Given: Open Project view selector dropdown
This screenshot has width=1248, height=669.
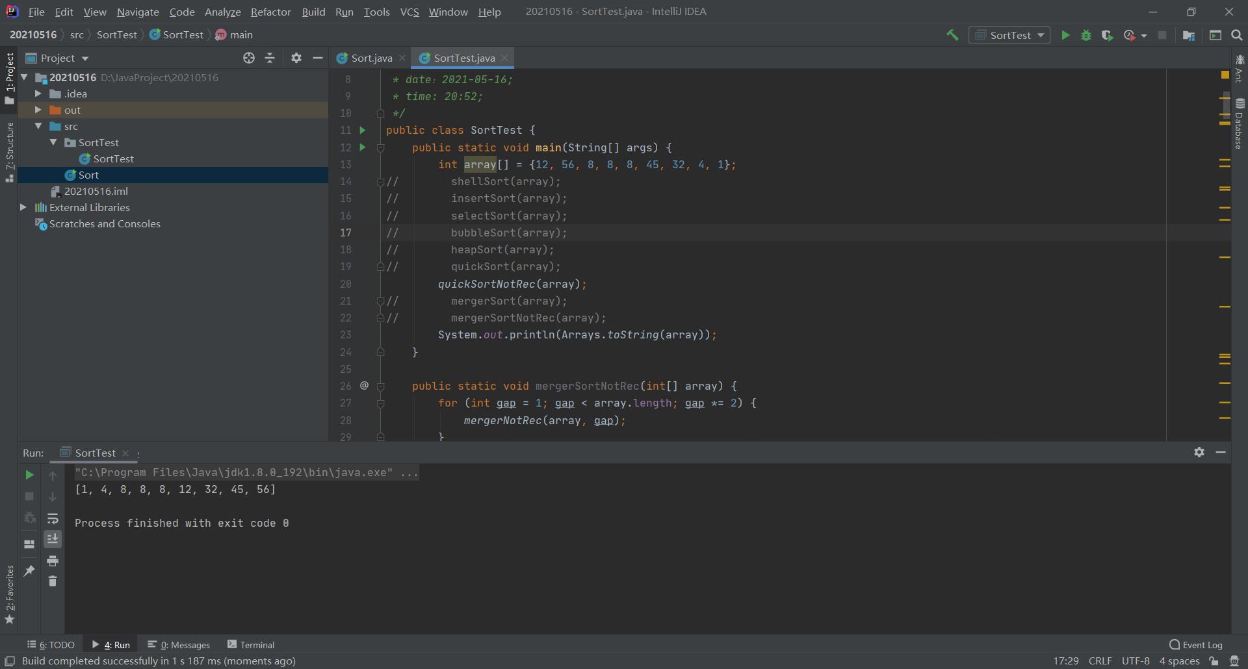Looking at the screenshot, I should click(57, 58).
